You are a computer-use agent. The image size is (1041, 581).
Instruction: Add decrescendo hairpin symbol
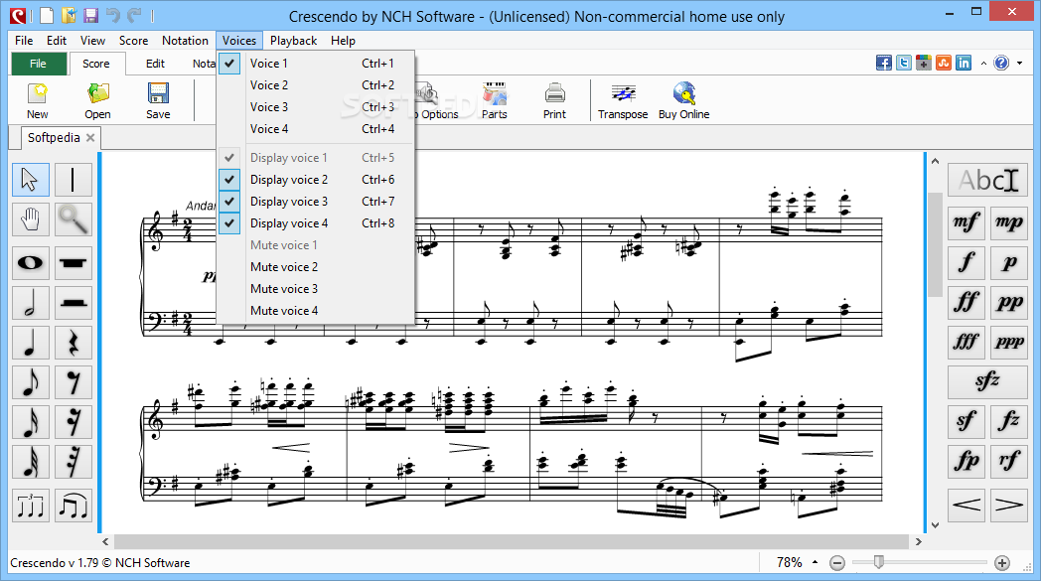pos(1009,506)
